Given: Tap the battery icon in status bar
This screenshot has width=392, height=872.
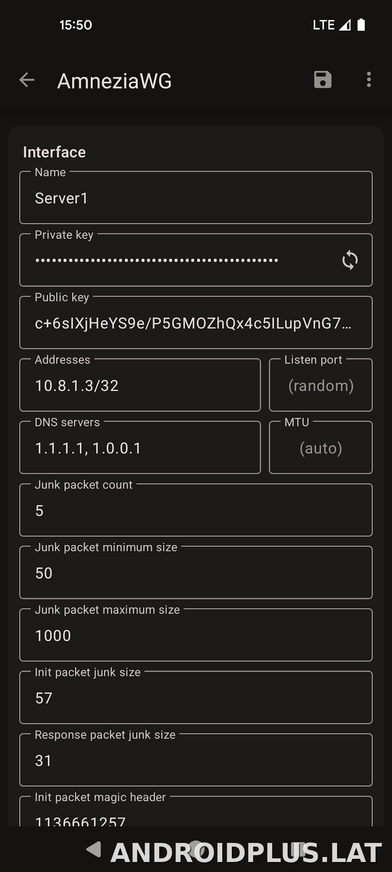Looking at the screenshot, I should pyautogui.click(x=361, y=25).
